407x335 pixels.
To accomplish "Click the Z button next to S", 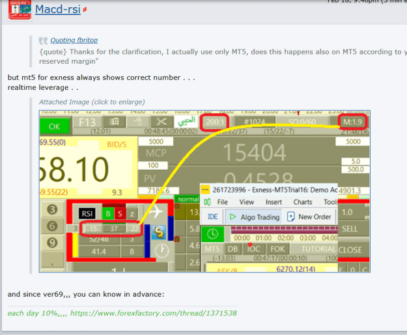I will coord(132,214).
